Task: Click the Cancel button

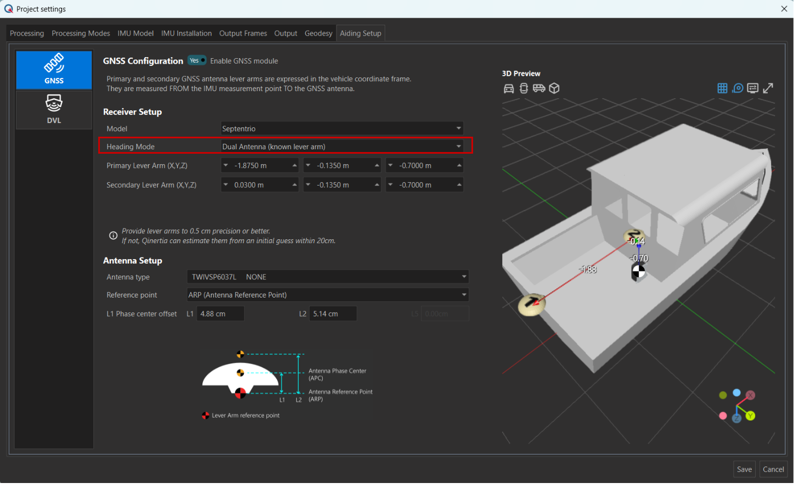Action: click(773, 469)
